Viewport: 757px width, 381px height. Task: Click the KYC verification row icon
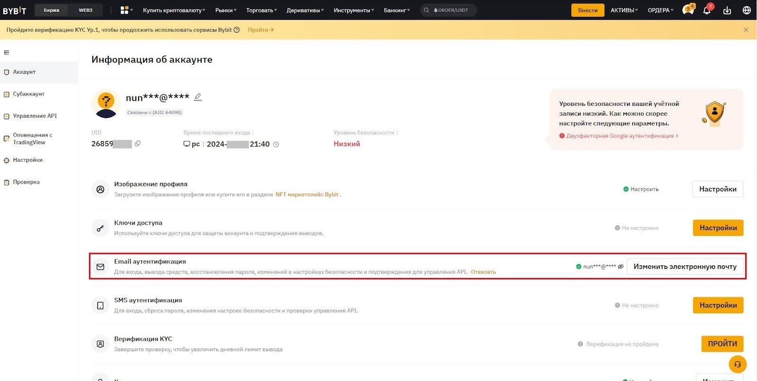click(100, 344)
